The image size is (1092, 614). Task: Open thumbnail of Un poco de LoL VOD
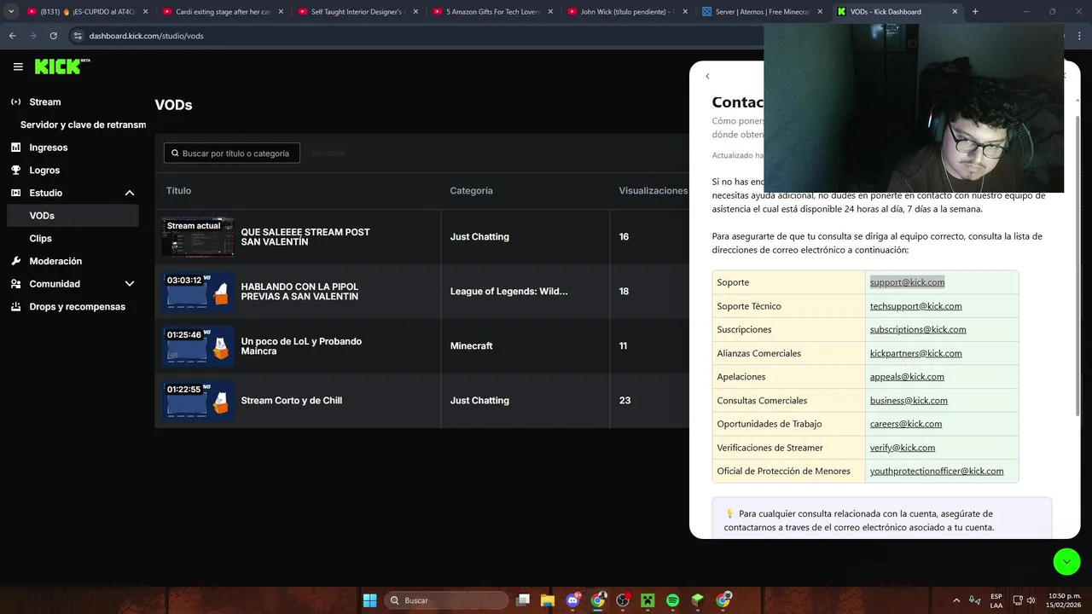(x=198, y=346)
